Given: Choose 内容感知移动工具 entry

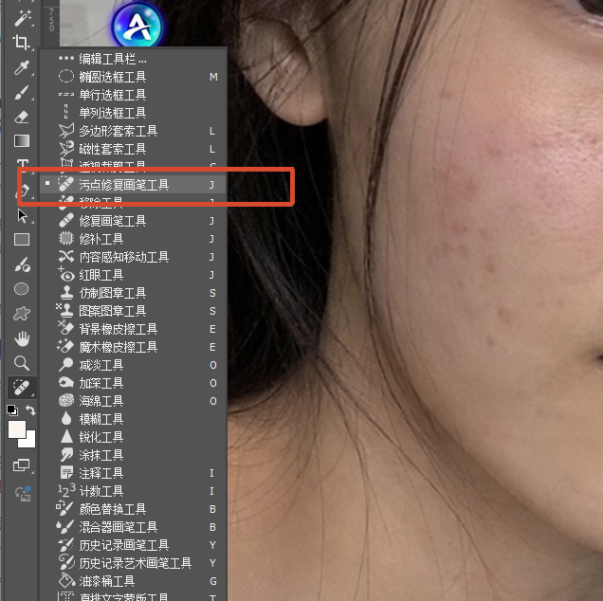Looking at the screenshot, I should click(x=134, y=257).
